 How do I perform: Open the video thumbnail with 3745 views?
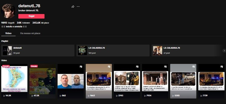click(x=127, y=79)
